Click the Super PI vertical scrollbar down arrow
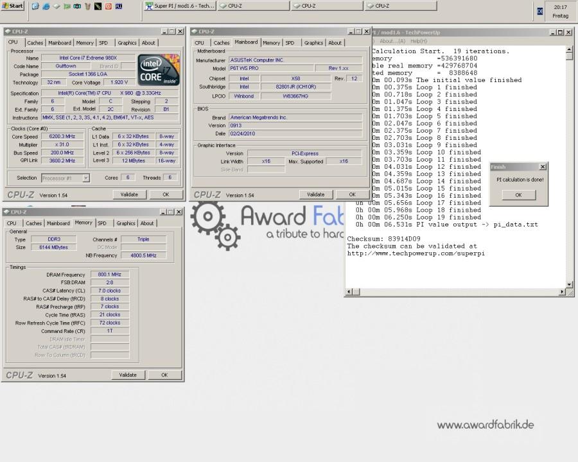 [570, 284]
